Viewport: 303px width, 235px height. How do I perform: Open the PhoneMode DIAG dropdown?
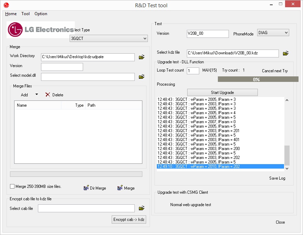[273, 33]
